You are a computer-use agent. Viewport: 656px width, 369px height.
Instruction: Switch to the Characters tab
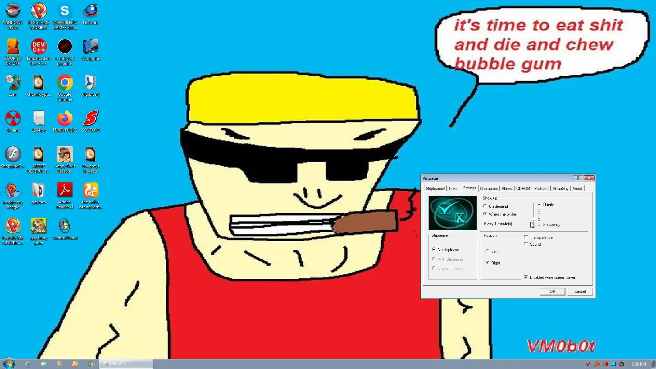(x=489, y=189)
